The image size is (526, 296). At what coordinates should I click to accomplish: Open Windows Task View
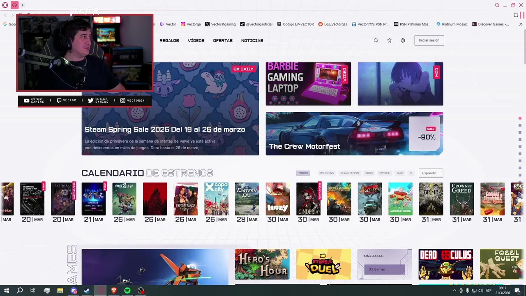click(x=33, y=291)
